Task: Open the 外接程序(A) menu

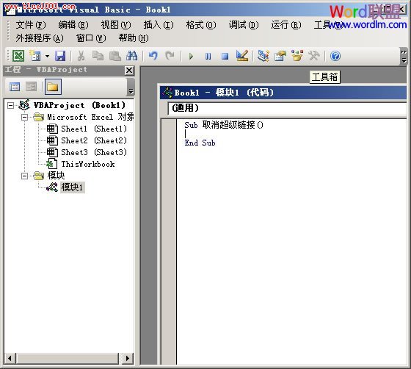Action: [x=40, y=38]
